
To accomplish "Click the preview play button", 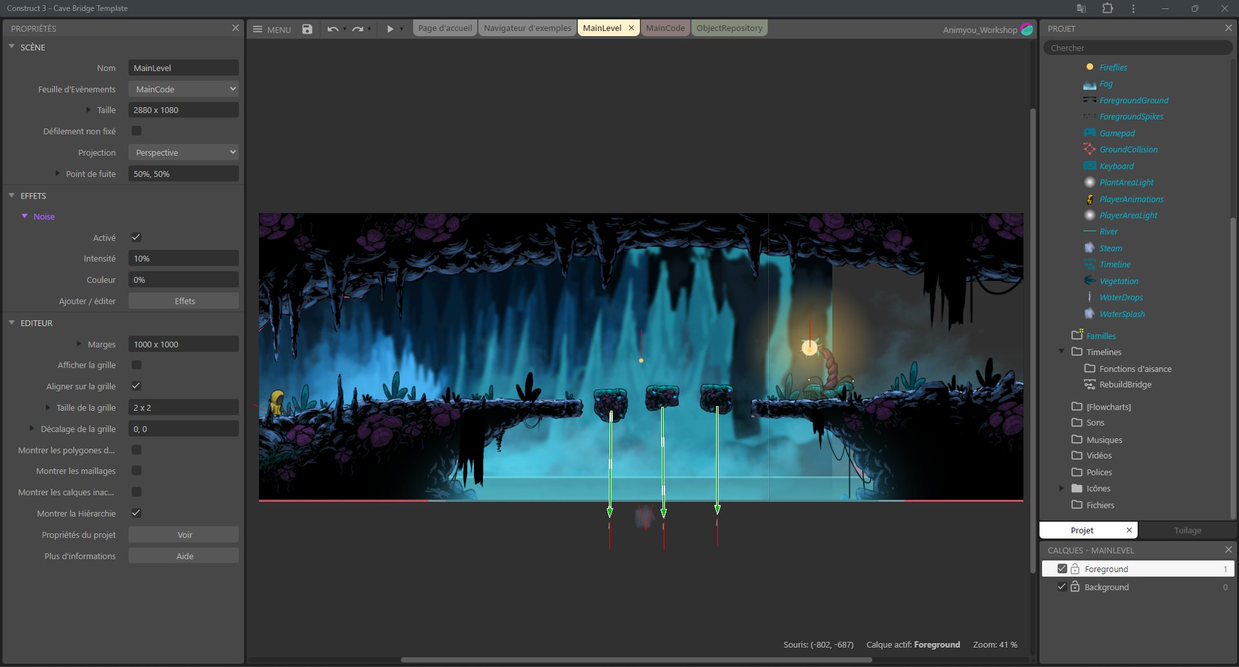I will coord(390,29).
